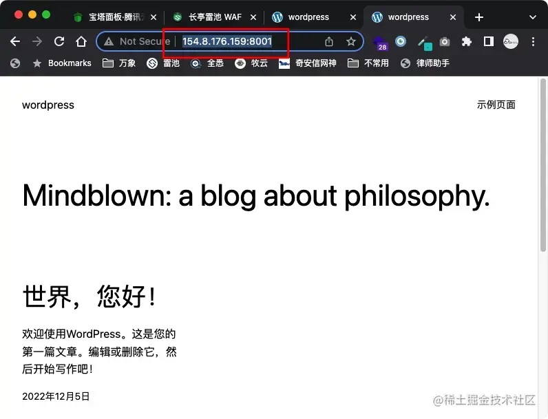The image size is (548, 419).
Task: Expand the tab search dropdown arrow
Action: pos(533,17)
